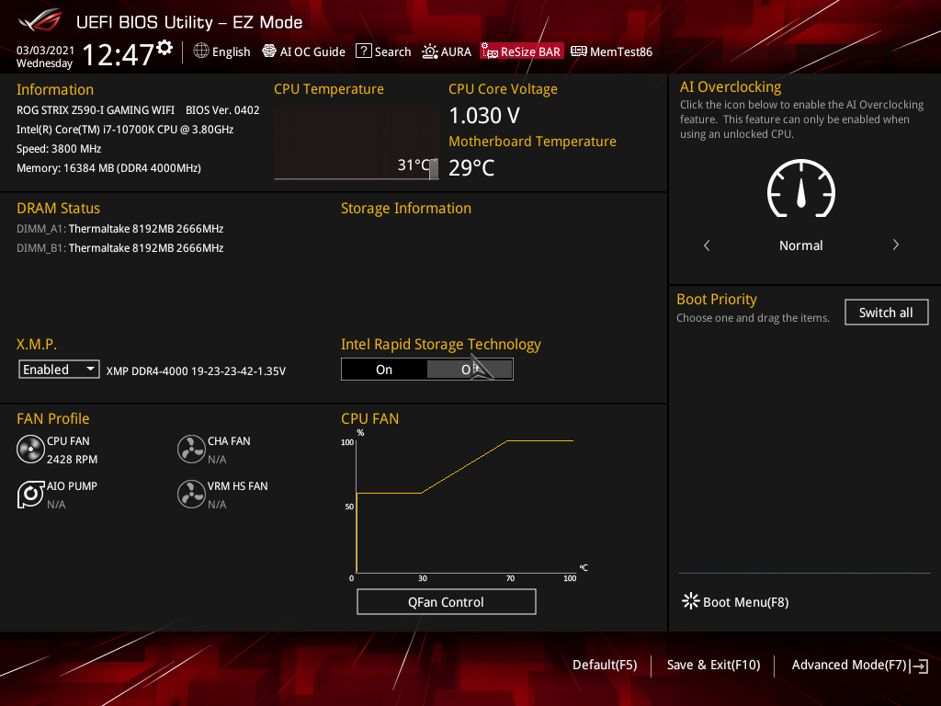
Task: Turn Intel Rapid Storage Technology On
Action: 384,370
